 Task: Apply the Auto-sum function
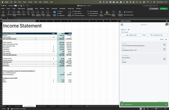pyautogui.click(x=9, y=13)
